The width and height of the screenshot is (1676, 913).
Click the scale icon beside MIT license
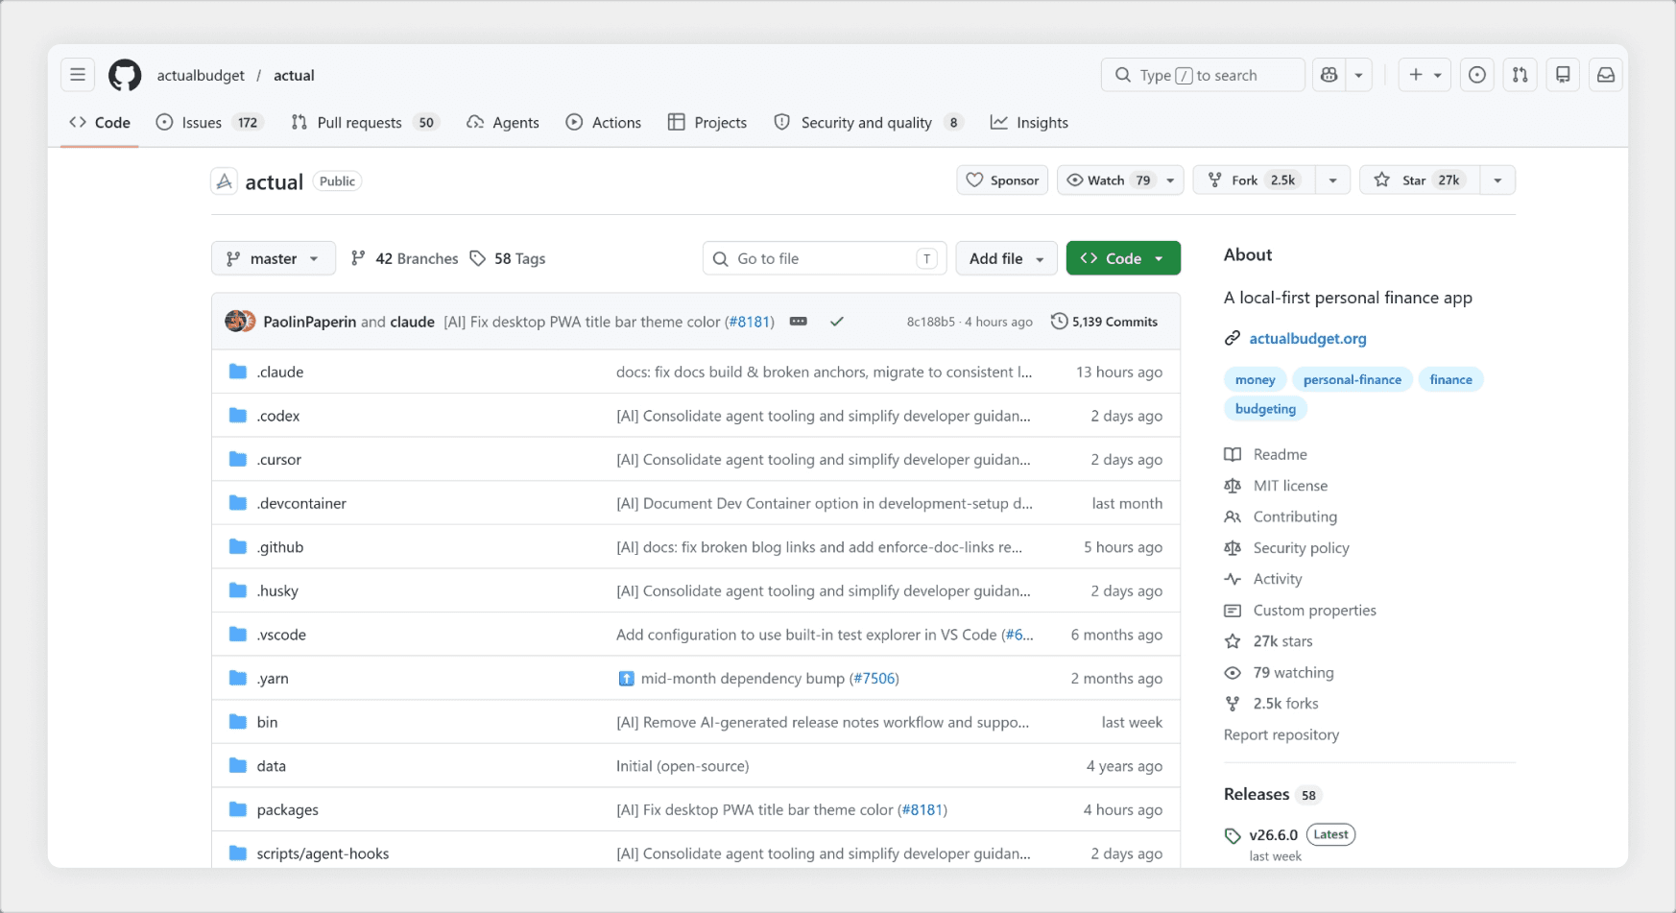[1233, 486]
